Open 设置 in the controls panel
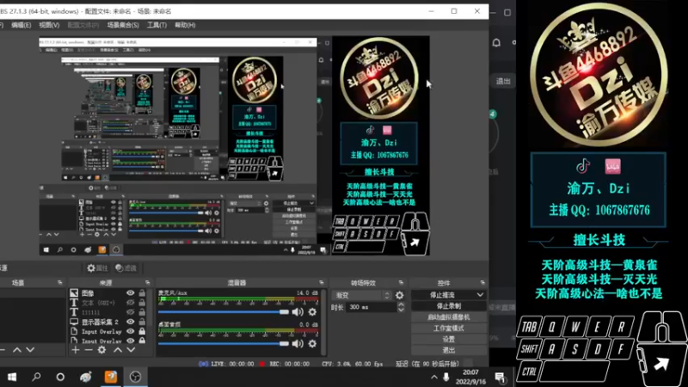 448,339
